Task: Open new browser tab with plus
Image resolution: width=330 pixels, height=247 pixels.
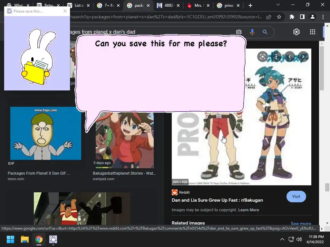Action: coord(250,6)
